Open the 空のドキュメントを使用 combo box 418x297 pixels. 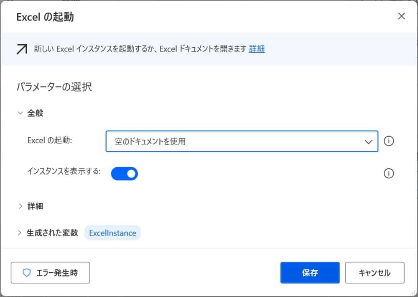pos(234,141)
